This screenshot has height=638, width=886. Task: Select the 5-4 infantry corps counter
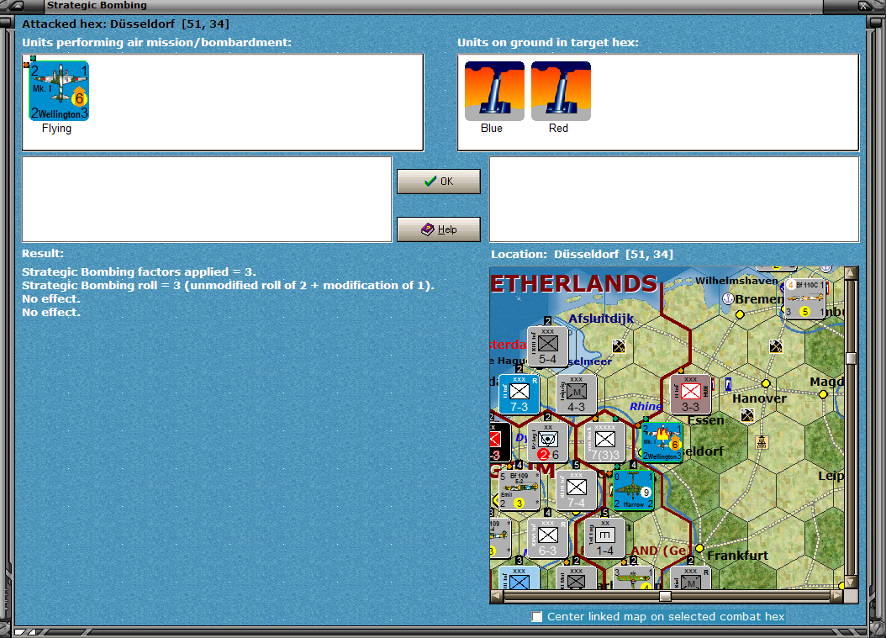tap(547, 346)
